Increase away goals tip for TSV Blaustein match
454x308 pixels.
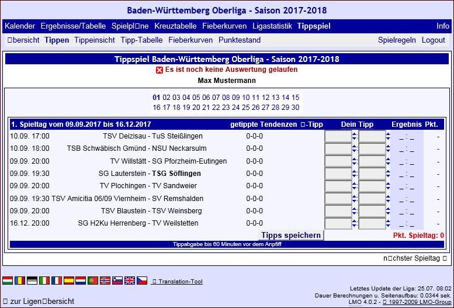(389, 208)
